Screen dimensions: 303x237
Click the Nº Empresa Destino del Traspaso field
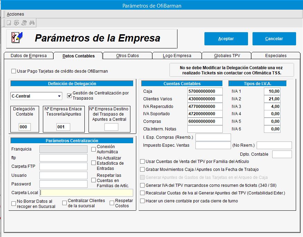click(111, 127)
